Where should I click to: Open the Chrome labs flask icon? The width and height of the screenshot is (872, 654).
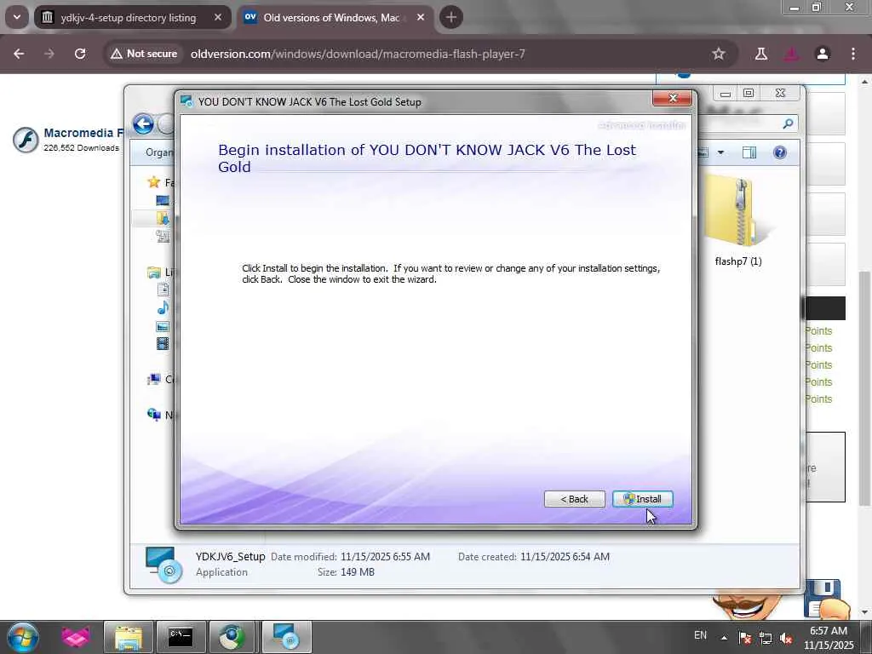point(761,54)
